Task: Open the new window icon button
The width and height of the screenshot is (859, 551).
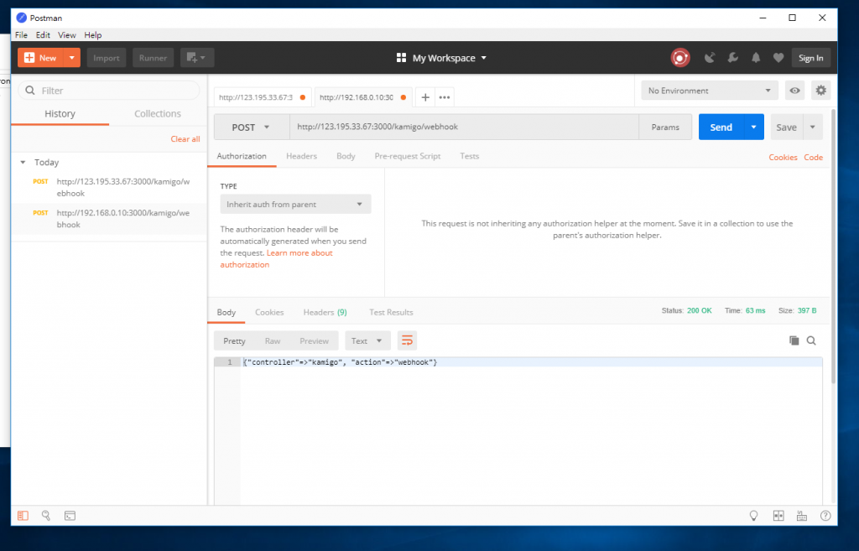Action: (x=196, y=58)
